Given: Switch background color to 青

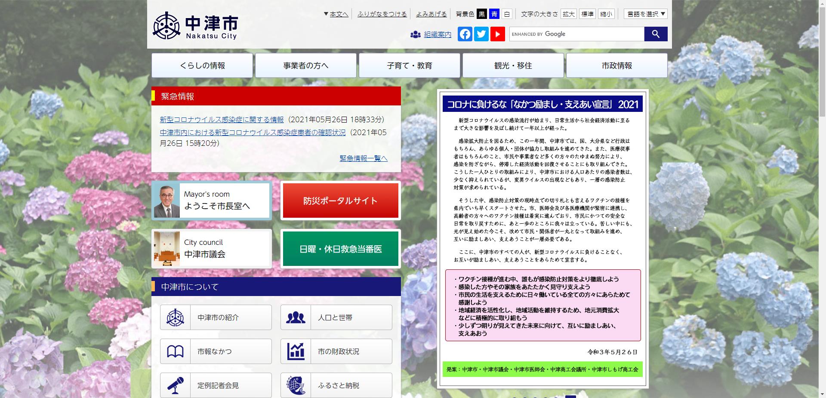Looking at the screenshot, I should [494, 14].
